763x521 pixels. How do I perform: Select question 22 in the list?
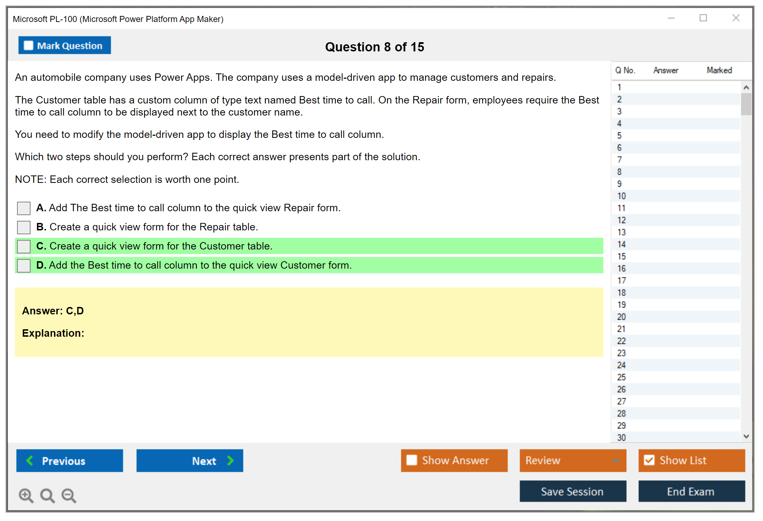621,341
